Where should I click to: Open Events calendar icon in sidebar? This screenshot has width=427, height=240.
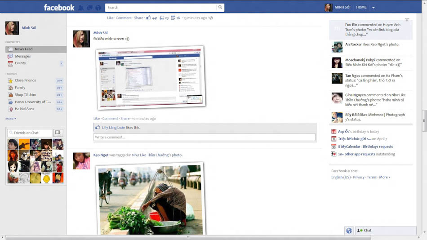tap(10, 63)
